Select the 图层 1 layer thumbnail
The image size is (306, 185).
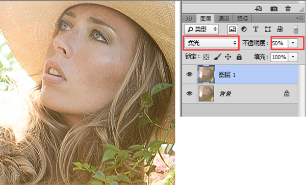[206, 74]
